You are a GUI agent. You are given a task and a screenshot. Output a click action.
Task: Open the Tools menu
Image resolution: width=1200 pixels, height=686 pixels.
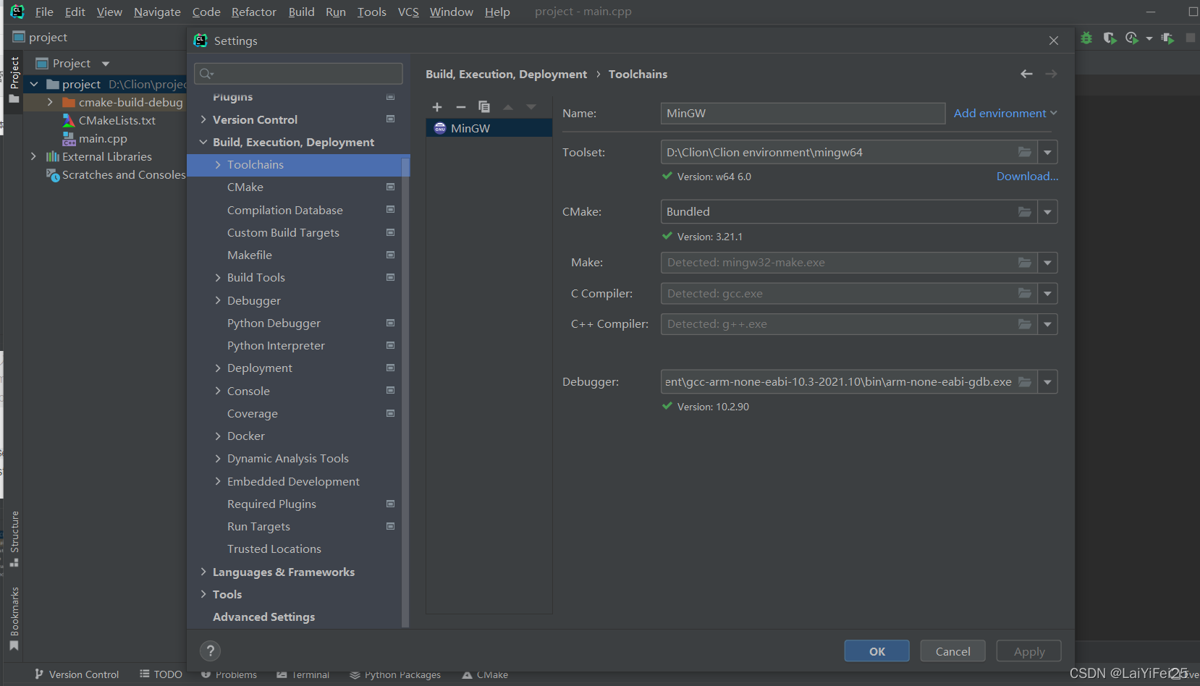click(x=372, y=12)
